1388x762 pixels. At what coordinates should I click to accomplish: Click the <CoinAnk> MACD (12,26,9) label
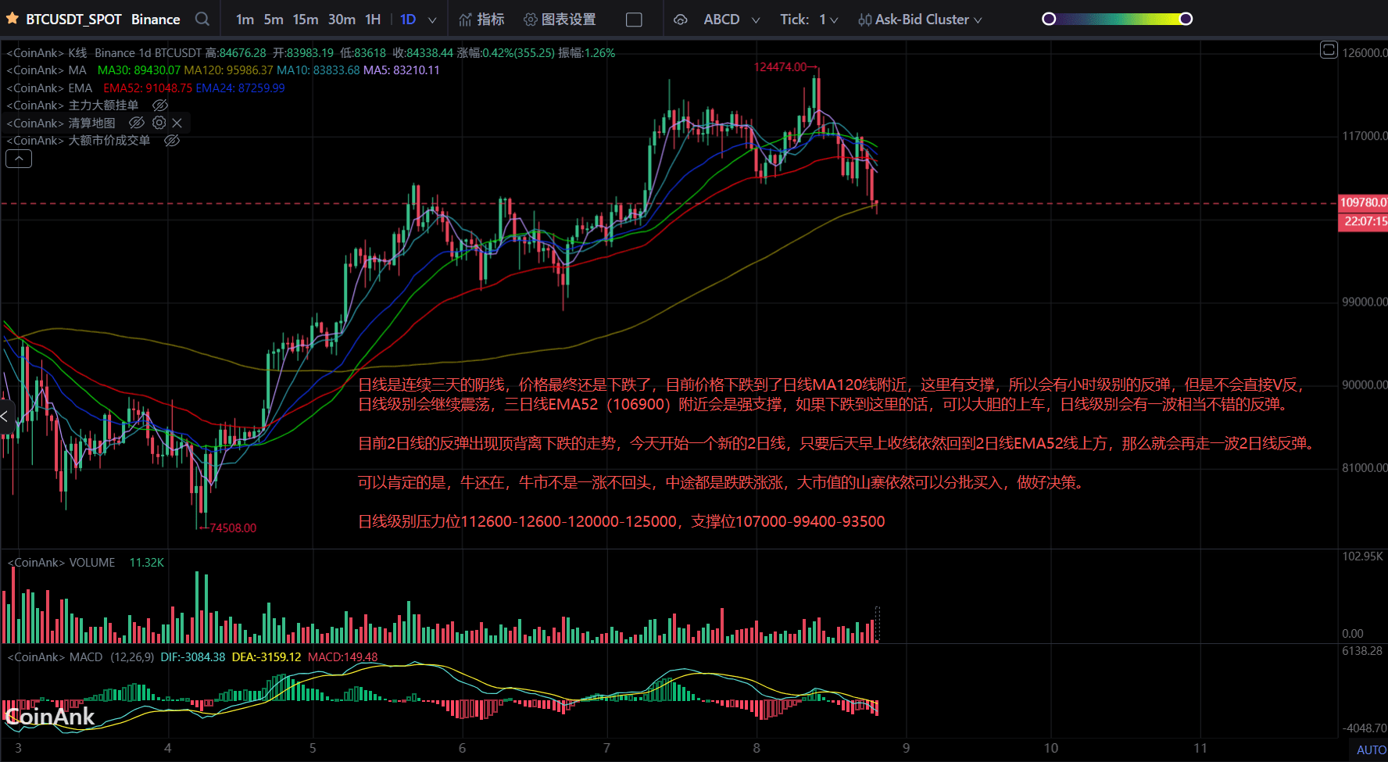[x=80, y=657]
